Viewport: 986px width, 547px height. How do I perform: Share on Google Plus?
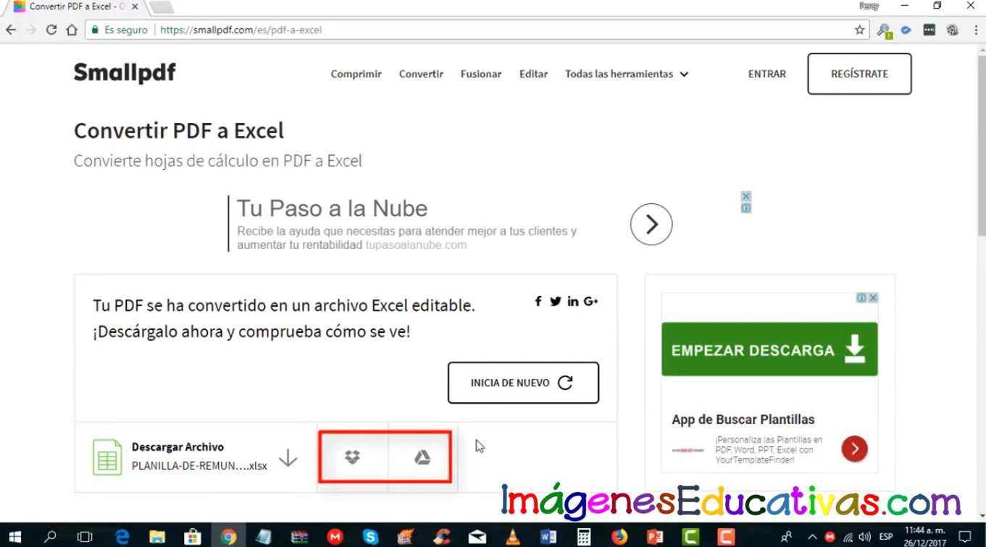[591, 301]
